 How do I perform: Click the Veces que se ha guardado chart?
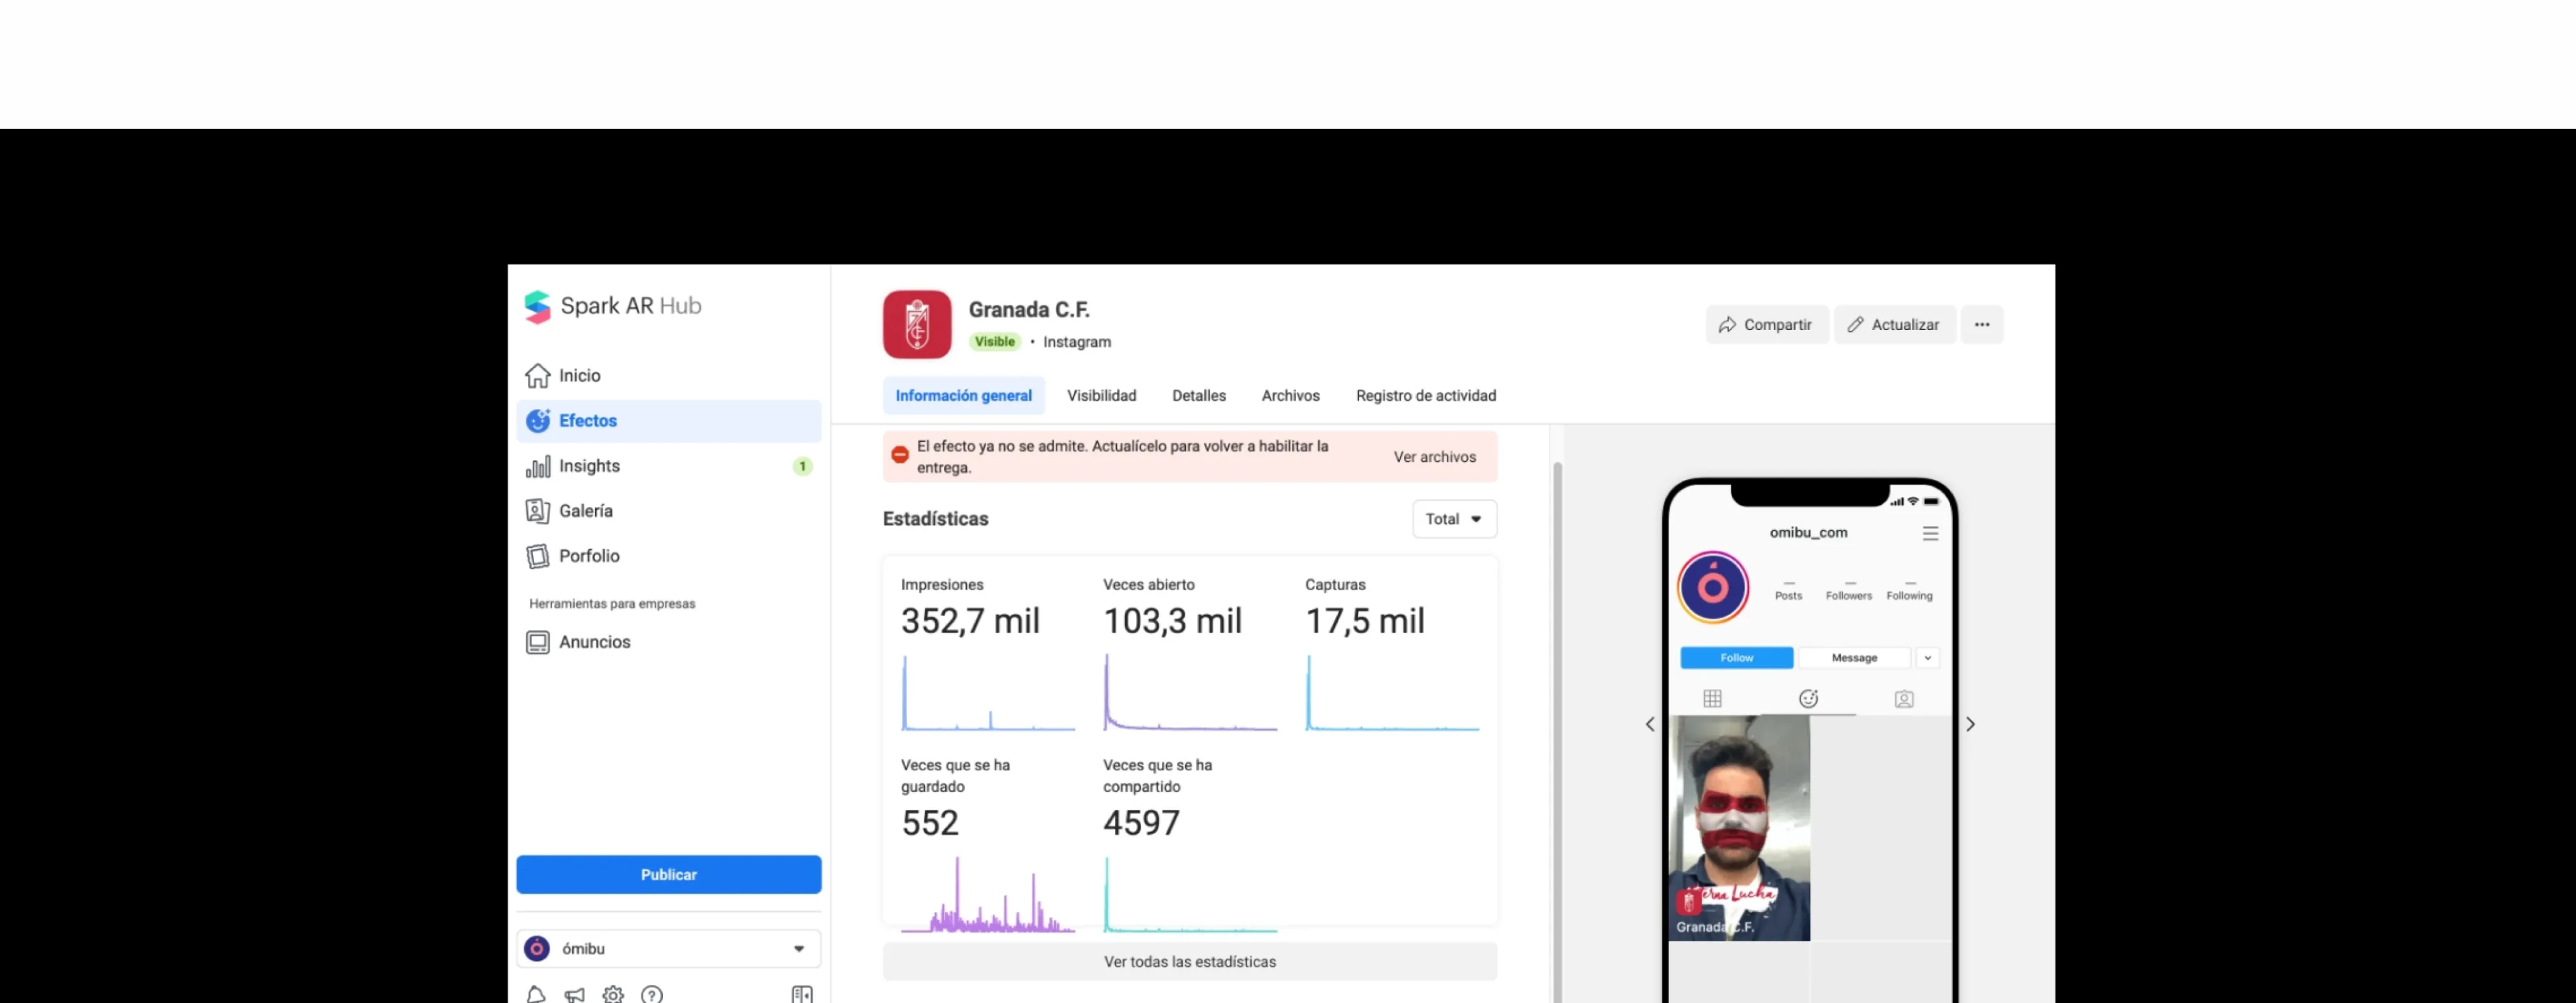point(988,895)
